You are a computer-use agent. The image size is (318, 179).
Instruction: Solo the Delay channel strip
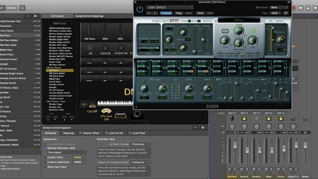(x=271, y=169)
